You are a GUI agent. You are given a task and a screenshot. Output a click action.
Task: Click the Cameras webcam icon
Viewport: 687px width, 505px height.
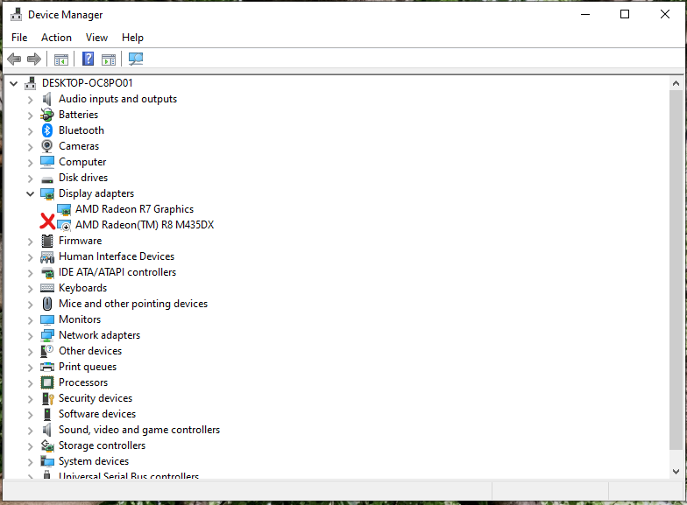pos(47,146)
